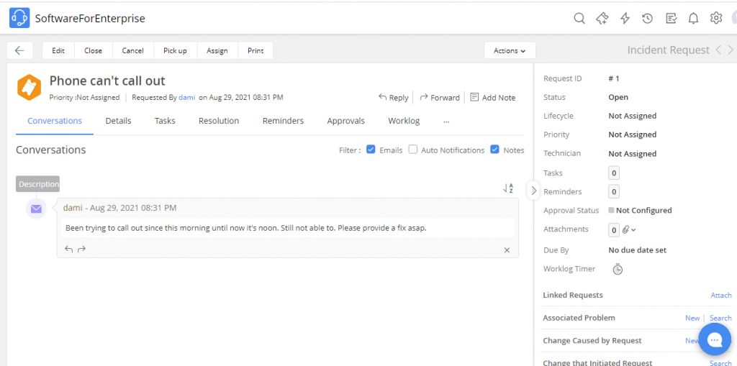737x366 pixels.
Task: Uncheck the Emails filter checkbox
Action: point(371,150)
